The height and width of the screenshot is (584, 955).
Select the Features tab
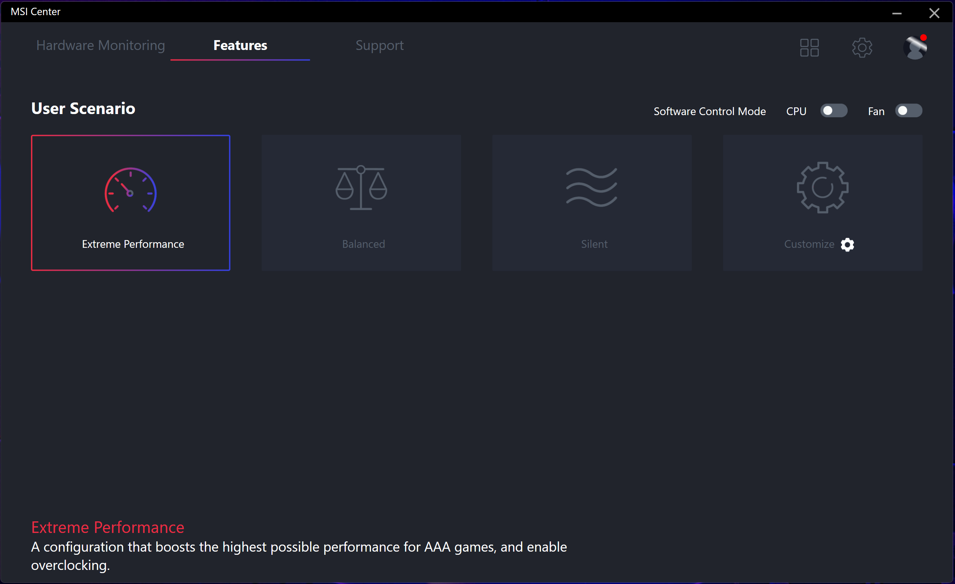[240, 45]
